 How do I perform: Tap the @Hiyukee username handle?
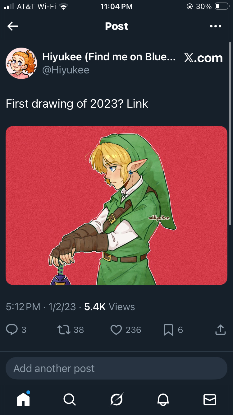[x=66, y=70]
